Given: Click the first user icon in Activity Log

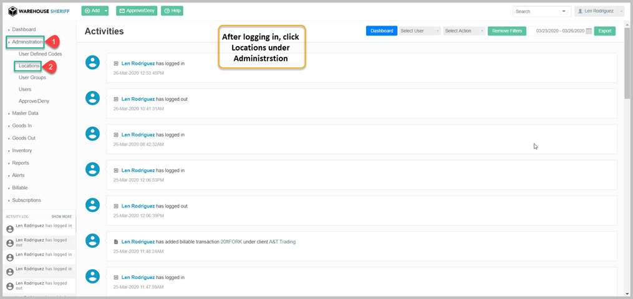Looking at the screenshot, I should 9,229.
